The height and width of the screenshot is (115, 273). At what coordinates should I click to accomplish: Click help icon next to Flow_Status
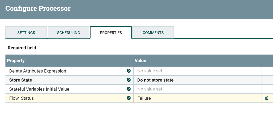point(129,98)
